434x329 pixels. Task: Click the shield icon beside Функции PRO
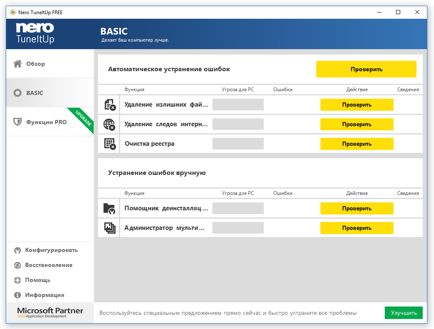click(18, 122)
